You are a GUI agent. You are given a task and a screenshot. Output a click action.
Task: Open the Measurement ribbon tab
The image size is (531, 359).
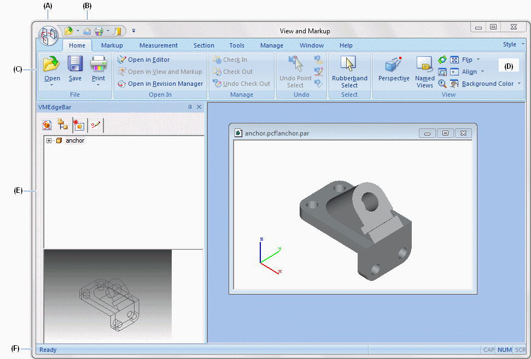click(158, 45)
